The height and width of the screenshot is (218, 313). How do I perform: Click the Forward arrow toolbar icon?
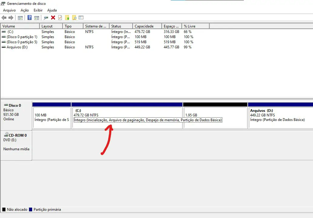(x=11, y=18)
